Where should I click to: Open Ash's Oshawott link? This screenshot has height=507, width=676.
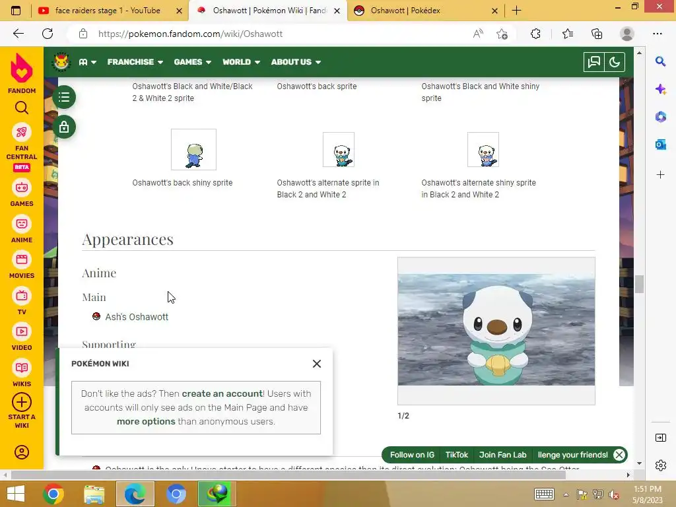tap(137, 317)
